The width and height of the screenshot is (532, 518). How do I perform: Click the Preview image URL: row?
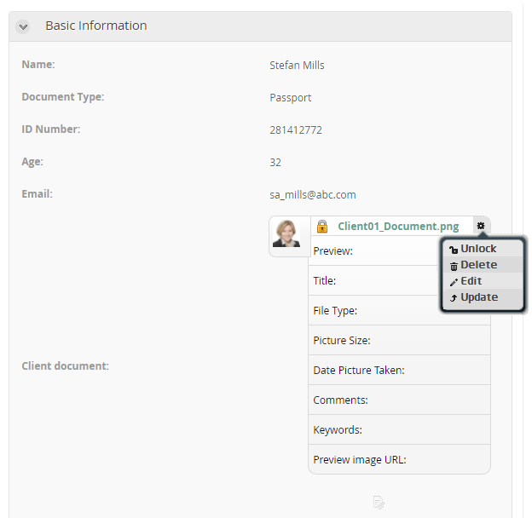click(x=399, y=459)
